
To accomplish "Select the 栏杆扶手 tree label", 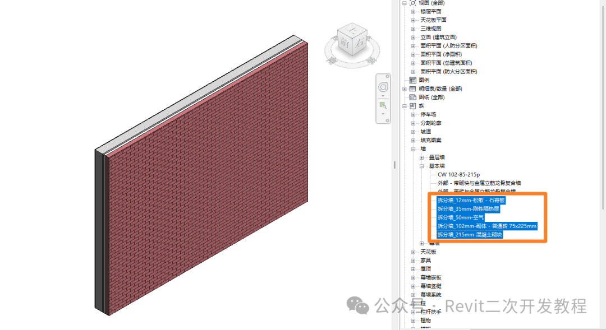I will (x=430, y=312).
